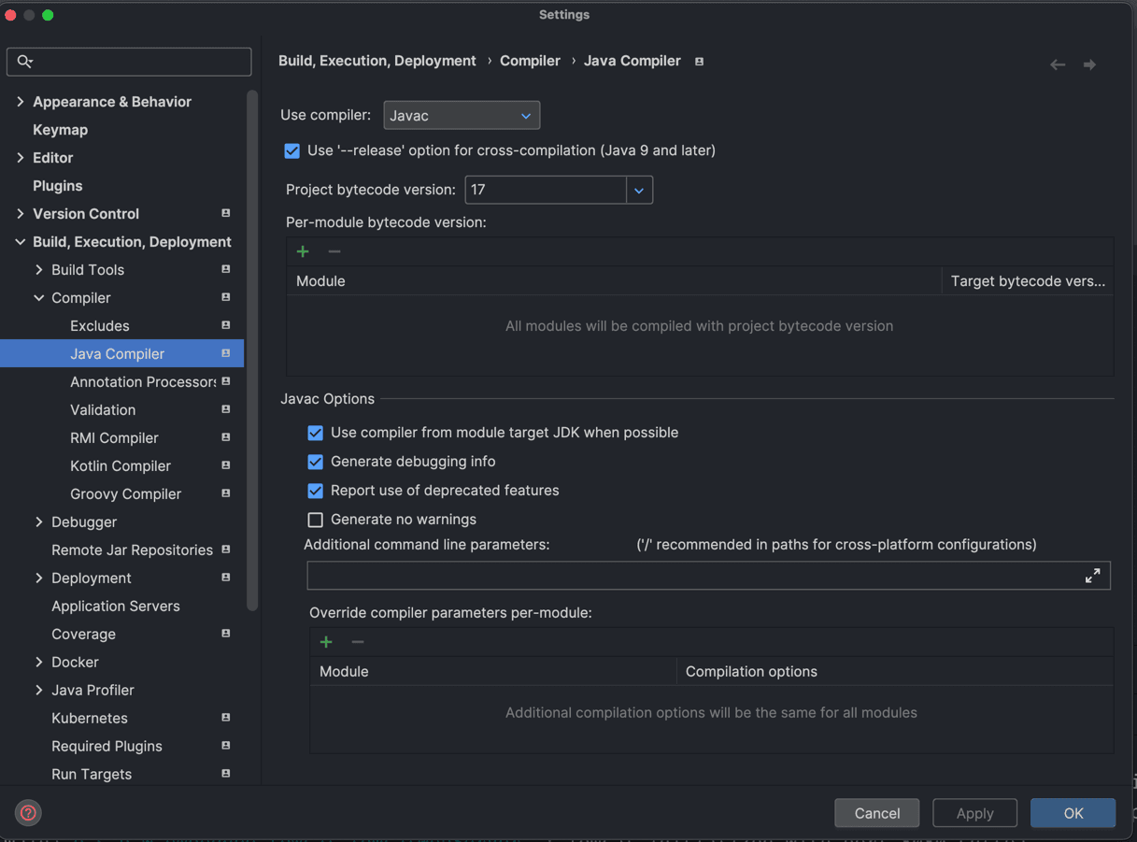Click project-level settings icon beside Java Compiler breadcrumb
Screen dimensions: 1137x842
click(699, 62)
